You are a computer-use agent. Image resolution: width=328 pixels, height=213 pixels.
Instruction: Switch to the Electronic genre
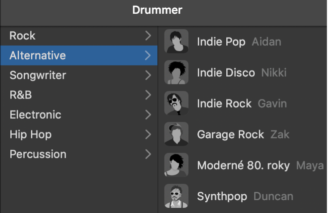coord(79,114)
